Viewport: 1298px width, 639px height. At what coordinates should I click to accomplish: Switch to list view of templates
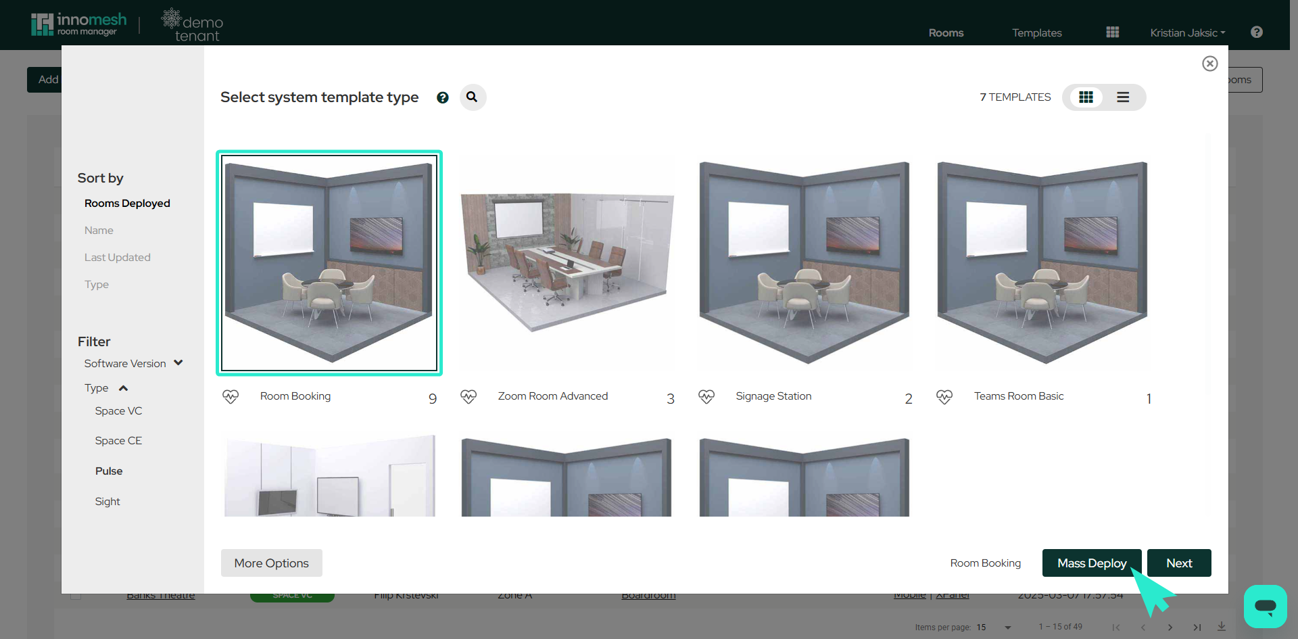point(1123,97)
